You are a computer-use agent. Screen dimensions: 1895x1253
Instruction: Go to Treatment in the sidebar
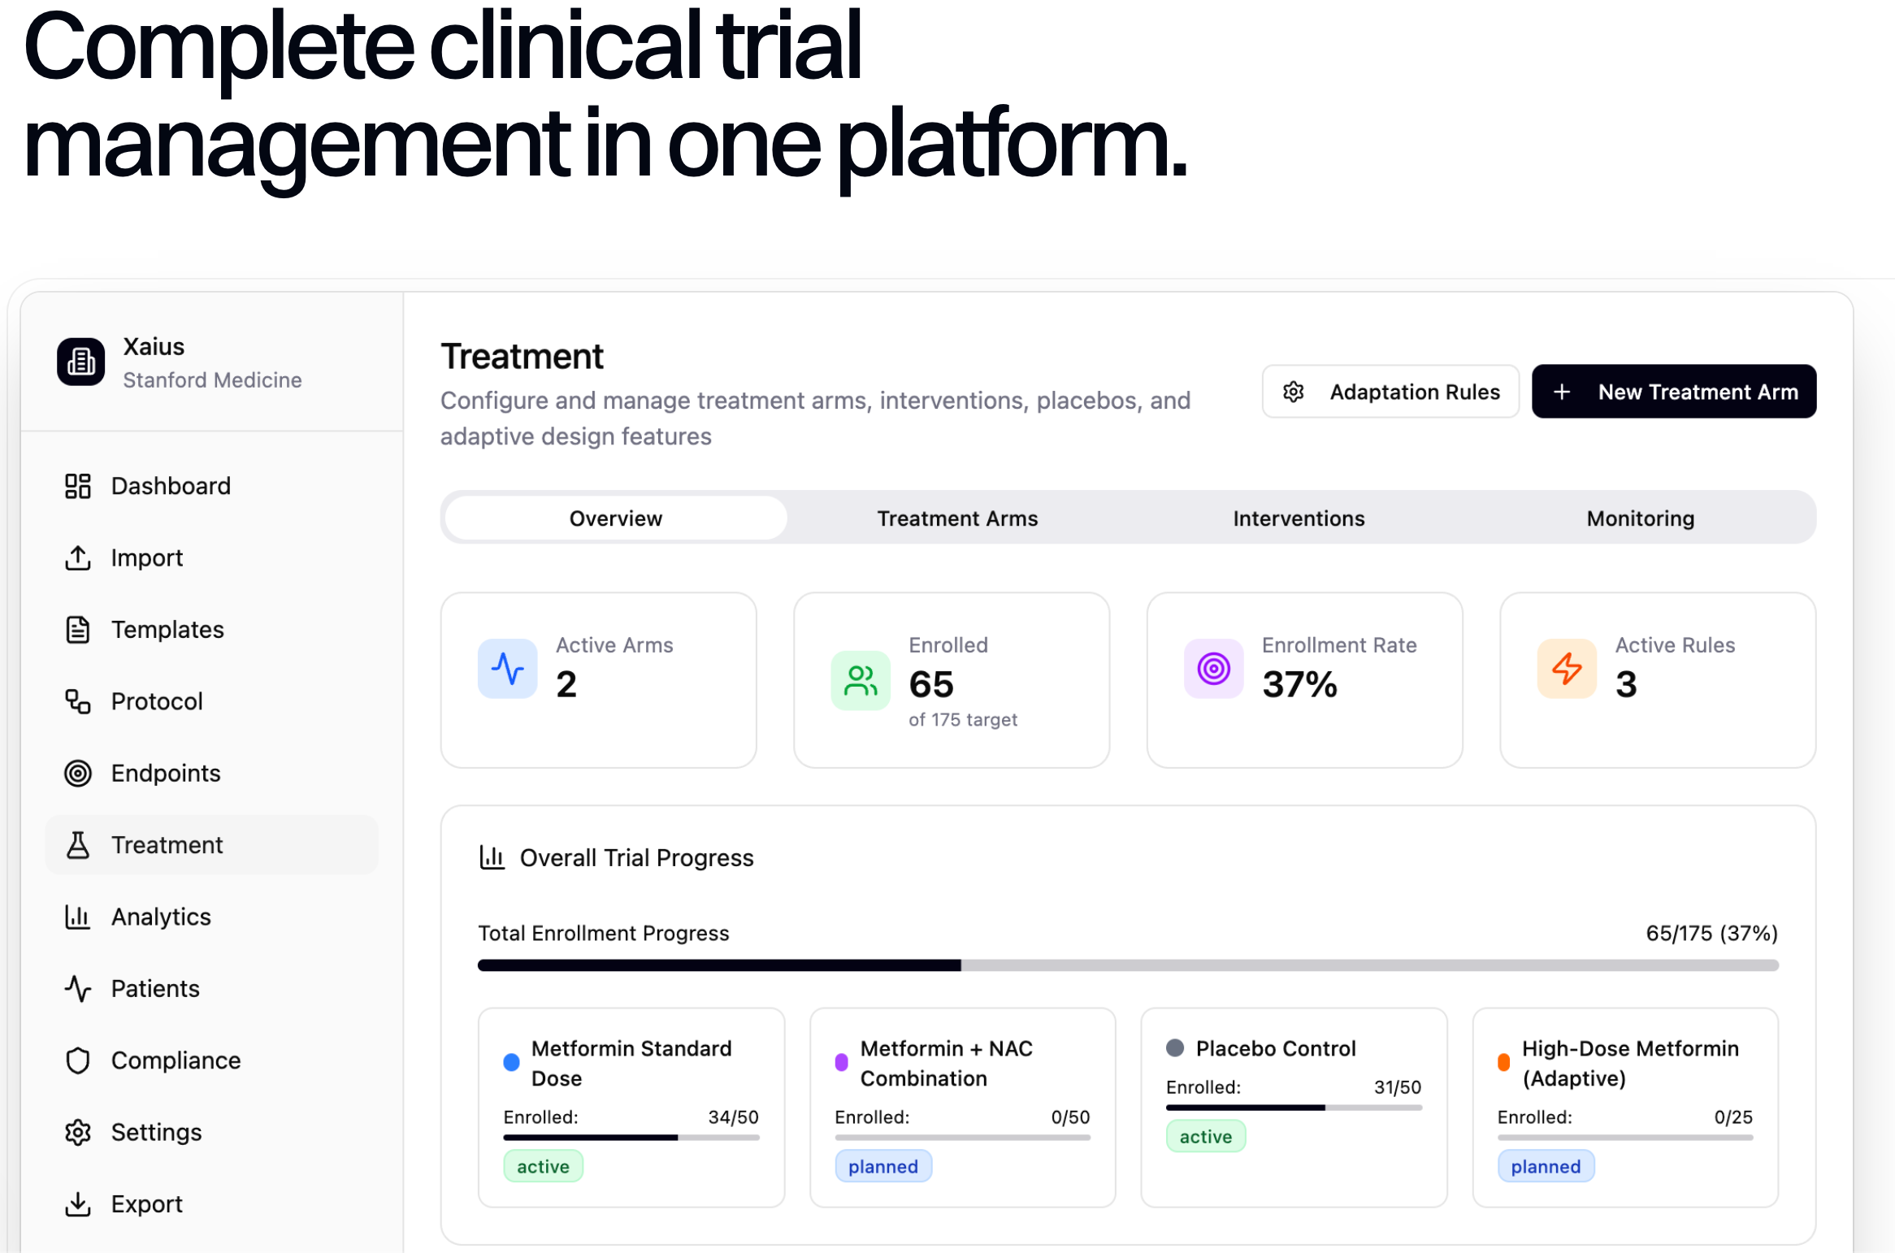(167, 845)
